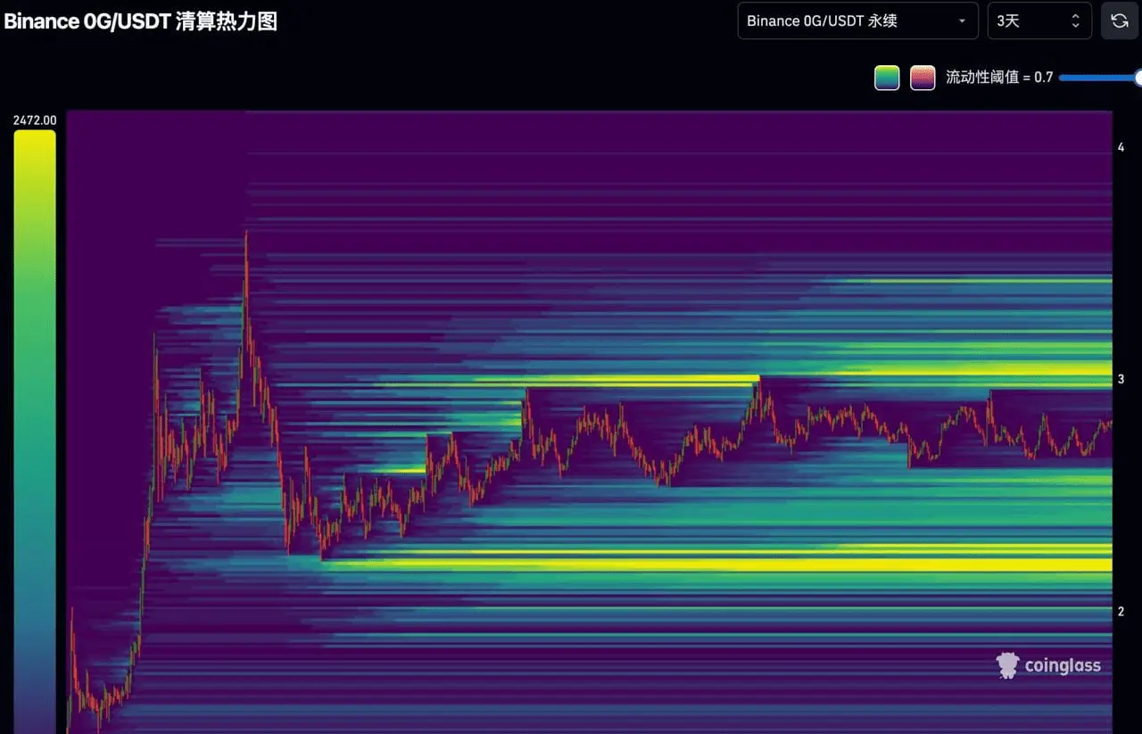Click price axis label 3
This screenshot has height=734, width=1142.
1121,379
